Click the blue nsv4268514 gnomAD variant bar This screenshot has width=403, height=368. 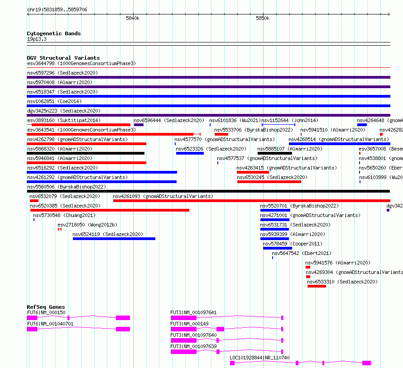pos(340,144)
